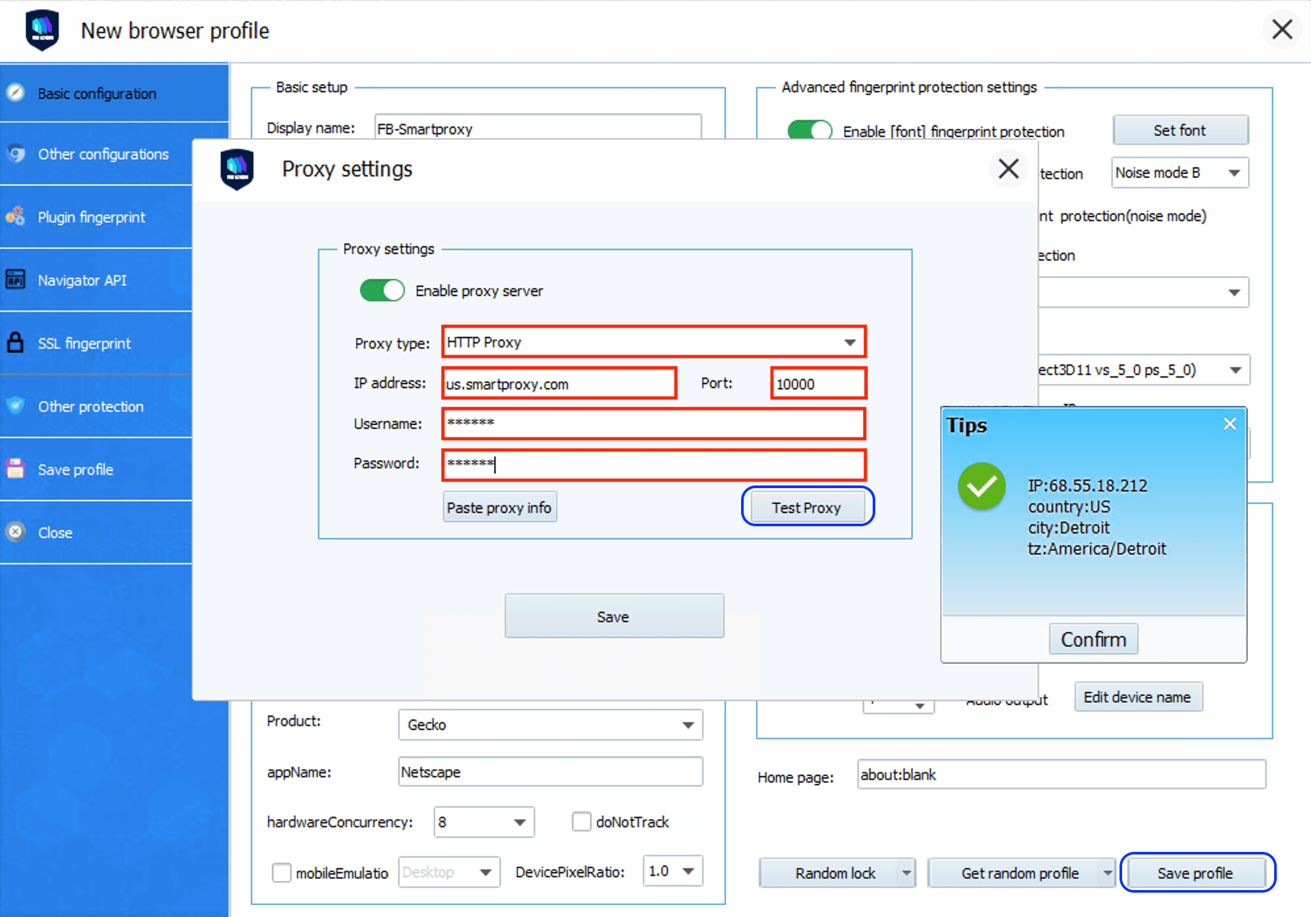Viewport: 1311px width, 917px height.
Task: Open the Other configurations section
Action: [96, 154]
